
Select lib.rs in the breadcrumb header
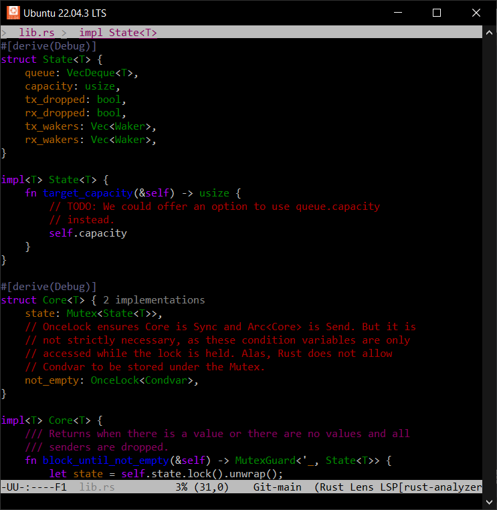(37, 32)
